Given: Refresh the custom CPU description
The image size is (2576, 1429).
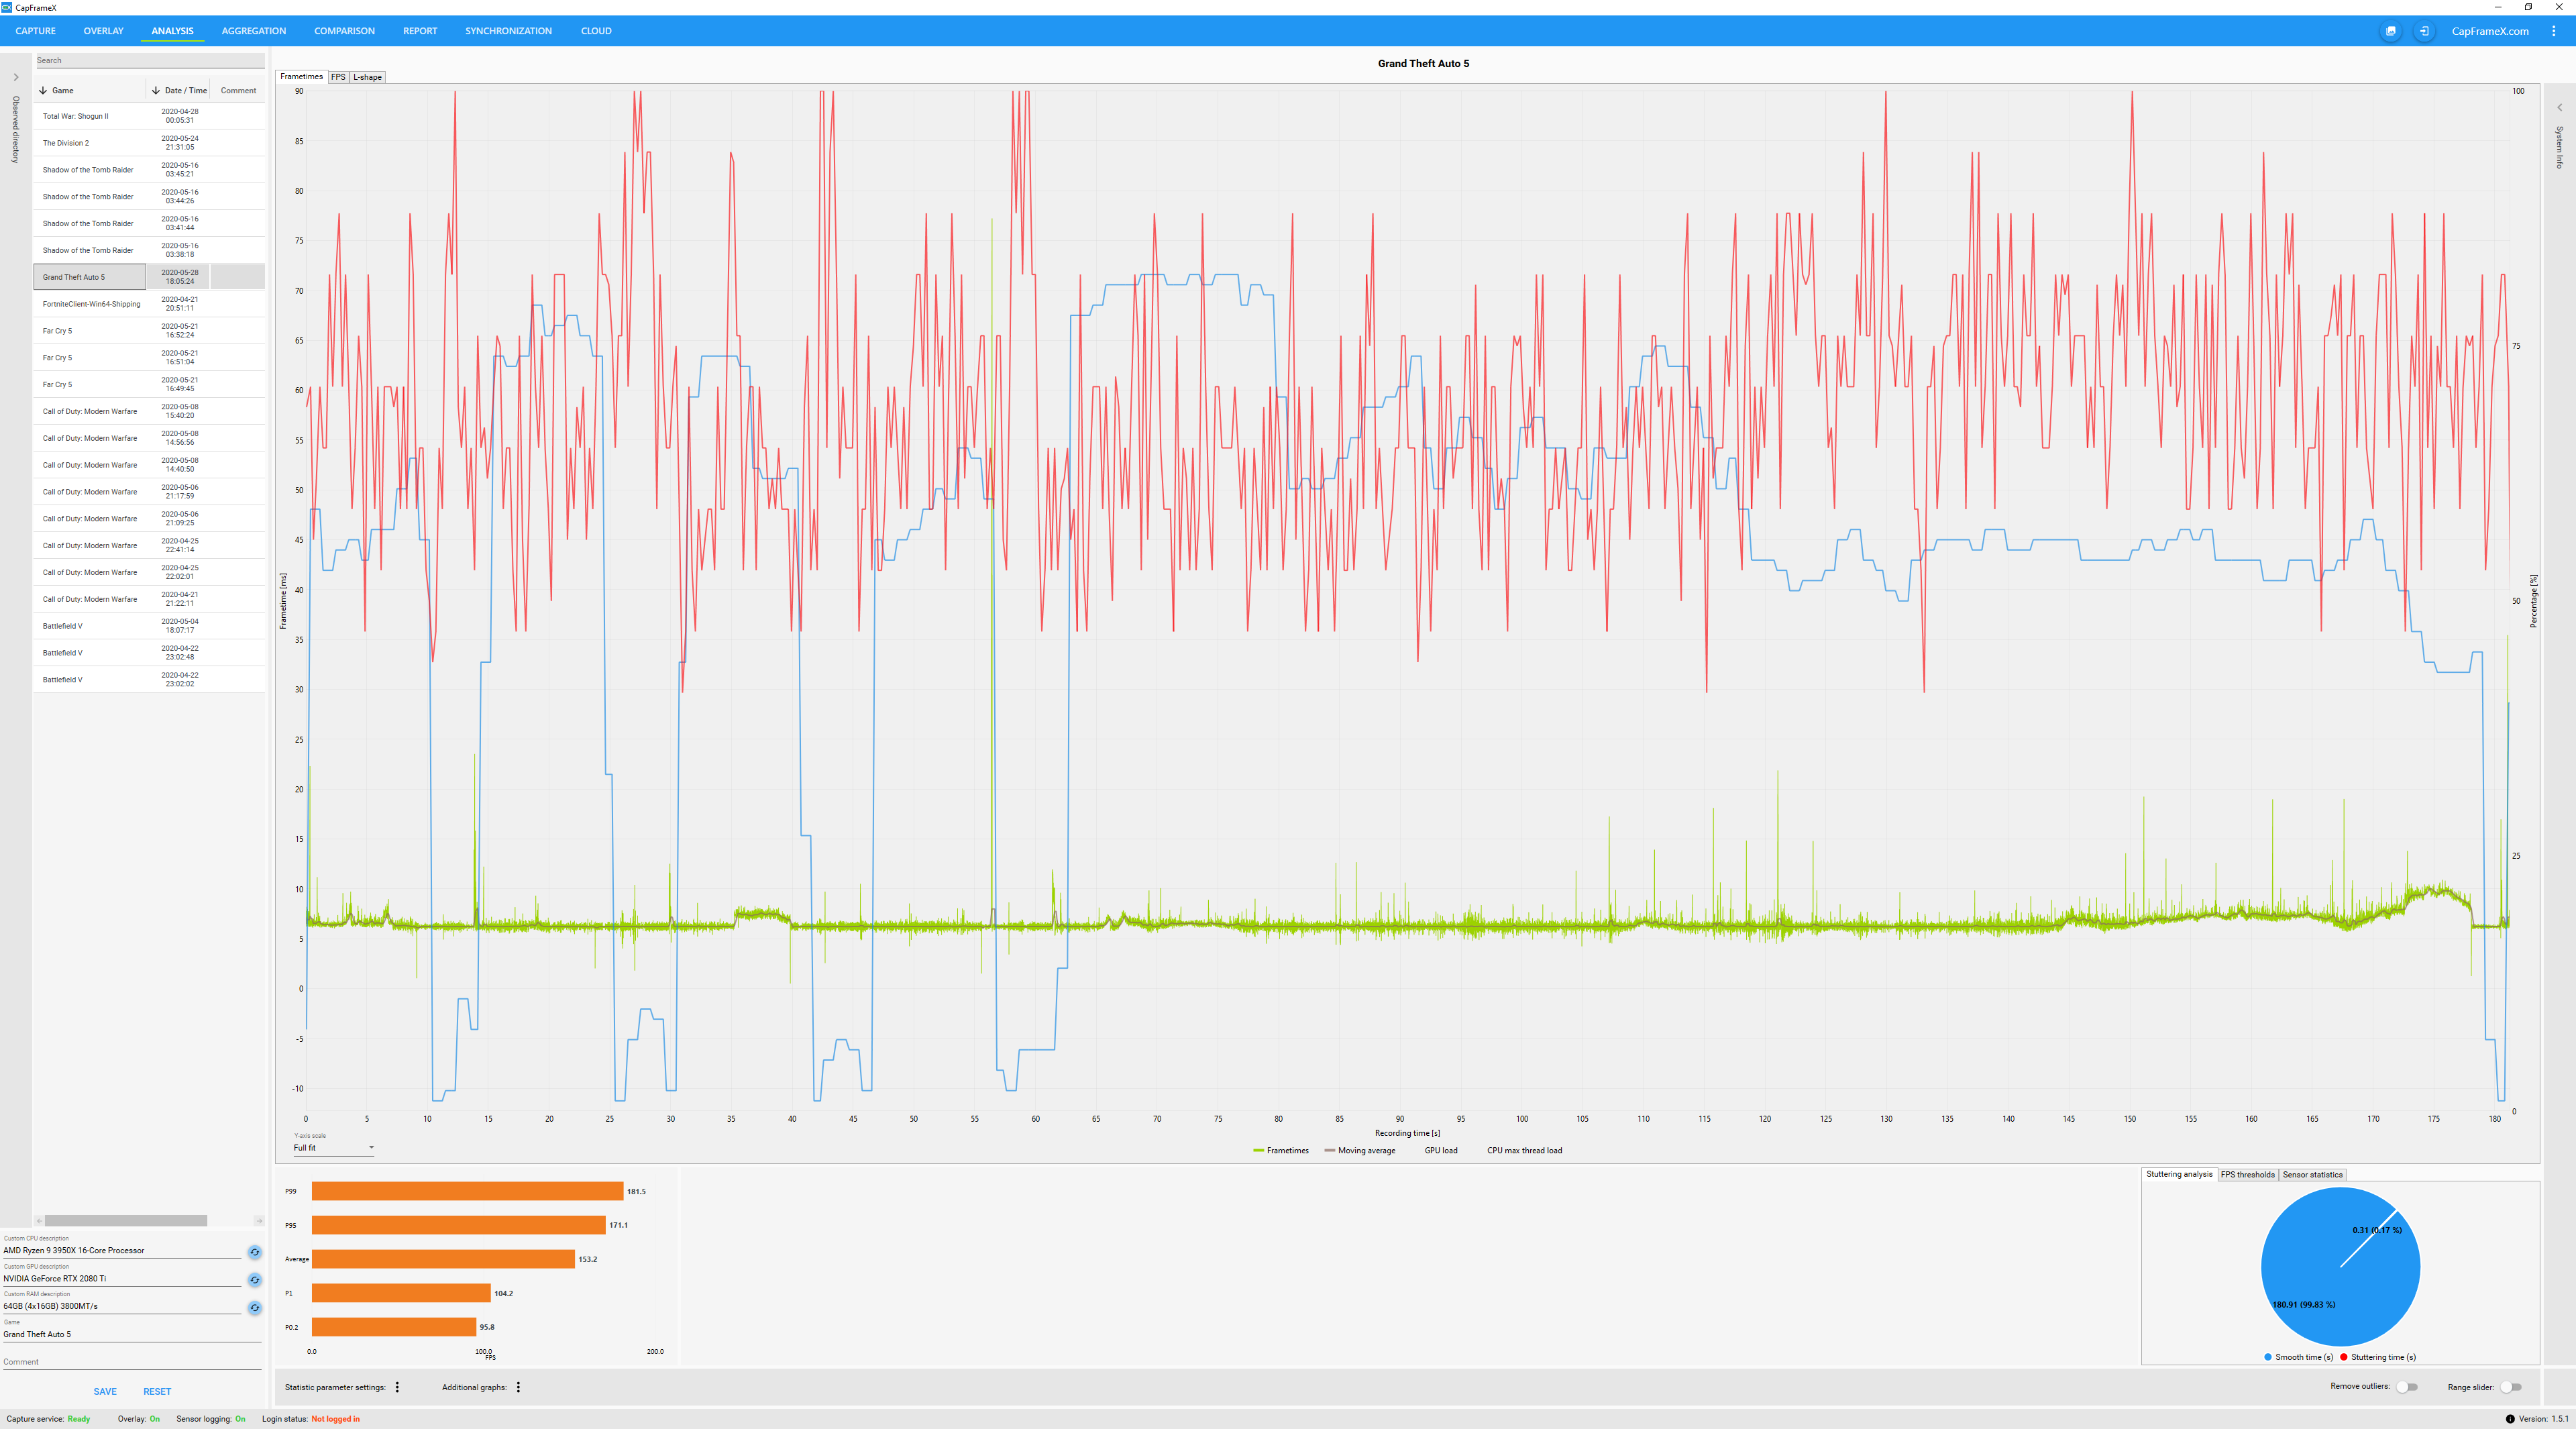Looking at the screenshot, I should pos(255,1252).
